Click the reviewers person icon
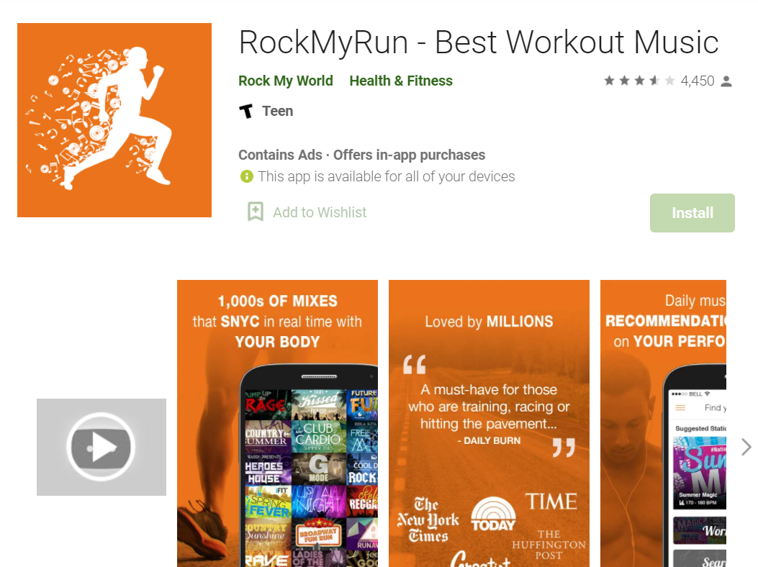Screen dimensions: 758x567 pos(726,81)
